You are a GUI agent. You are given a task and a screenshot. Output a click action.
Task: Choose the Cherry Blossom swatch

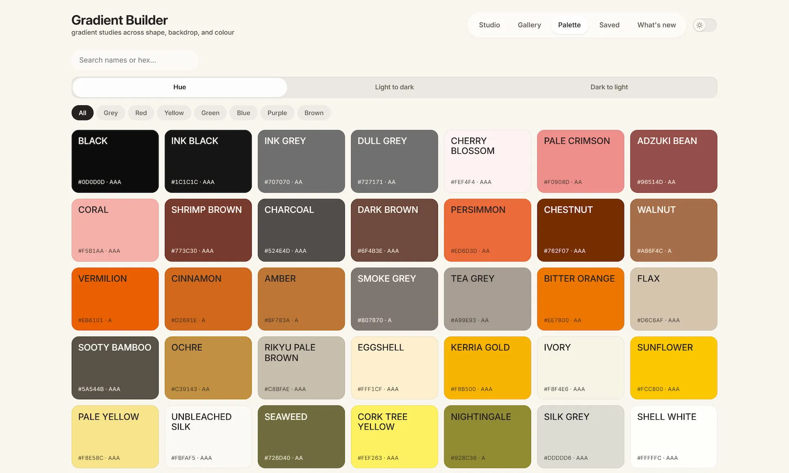(x=488, y=161)
